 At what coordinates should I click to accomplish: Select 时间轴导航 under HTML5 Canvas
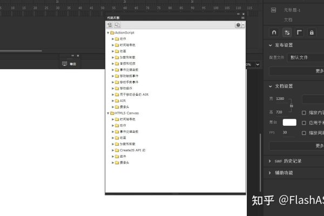click(x=127, y=119)
